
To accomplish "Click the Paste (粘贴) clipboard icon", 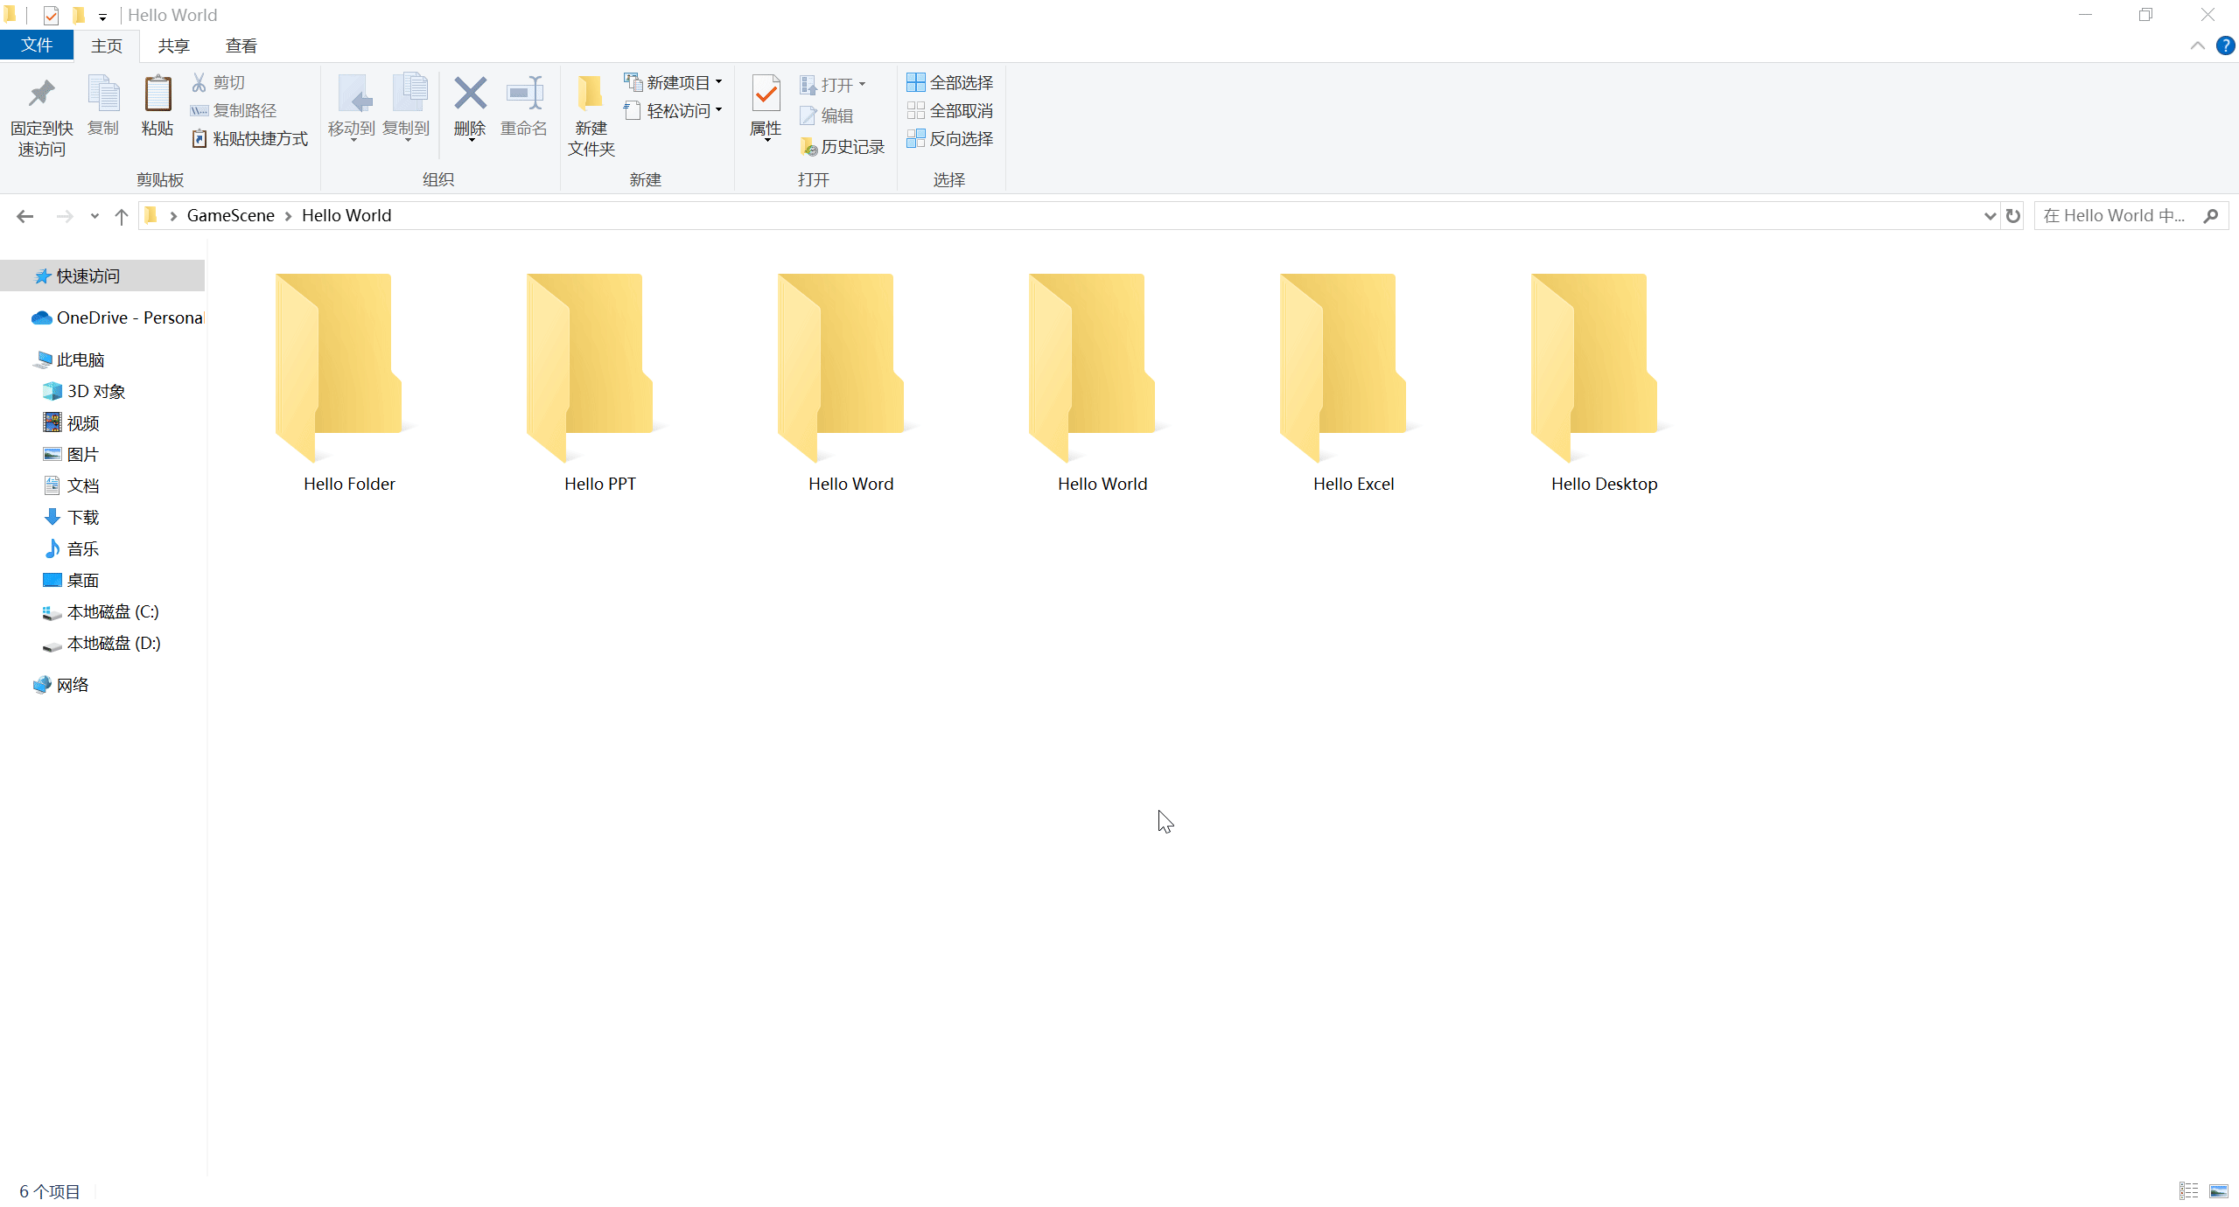I will click(157, 94).
